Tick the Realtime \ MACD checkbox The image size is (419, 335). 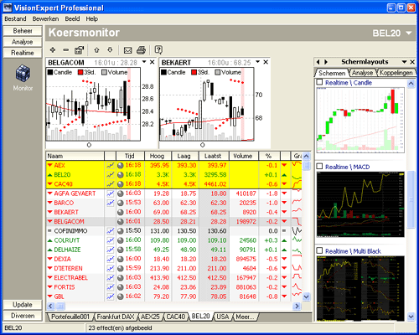(x=319, y=167)
